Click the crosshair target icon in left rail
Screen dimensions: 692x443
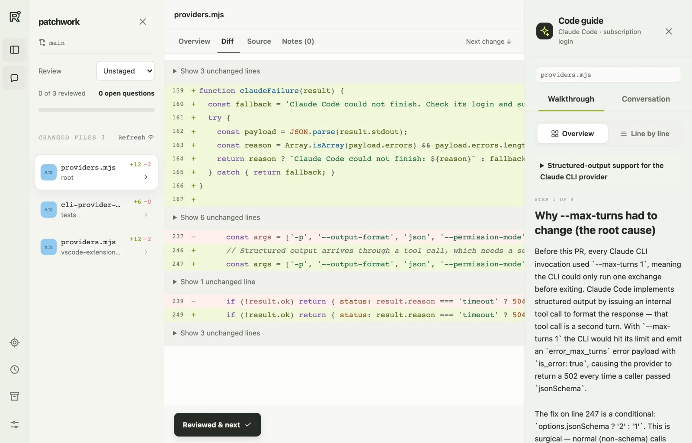(15, 343)
